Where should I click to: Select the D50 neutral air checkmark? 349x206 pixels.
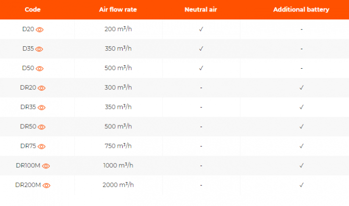(201, 68)
